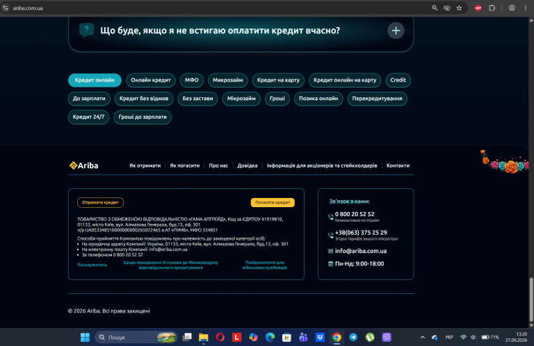The image size is (534, 346).
Task: Show hidden system tray icons
Action: 423,337
